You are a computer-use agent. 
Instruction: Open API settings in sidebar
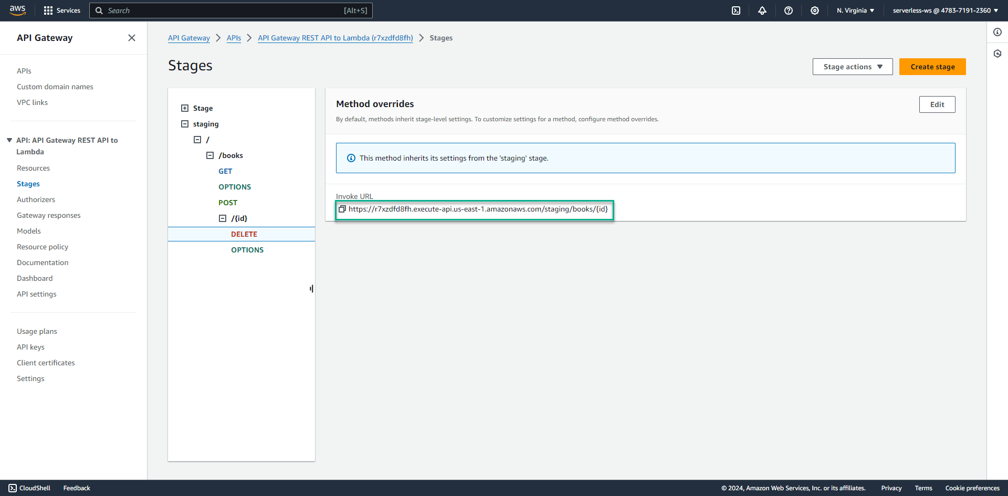37,294
